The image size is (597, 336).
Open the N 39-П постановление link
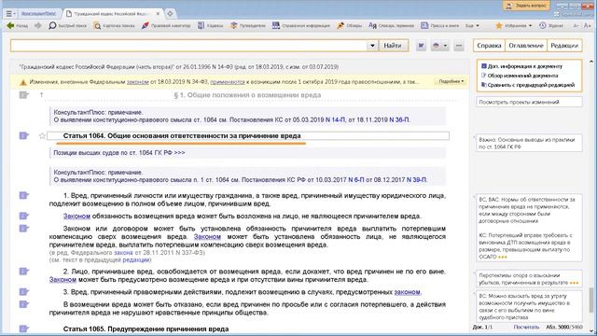point(417,180)
